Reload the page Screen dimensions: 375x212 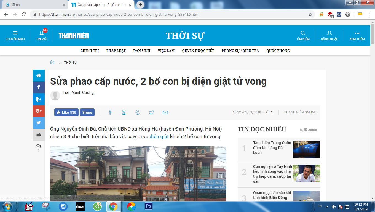pyautogui.click(x=24, y=14)
